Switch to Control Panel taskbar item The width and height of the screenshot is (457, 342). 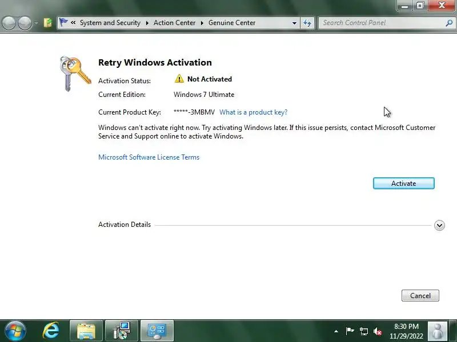157,331
